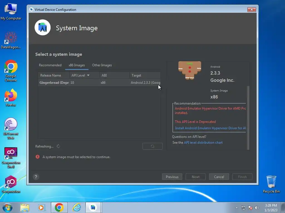The width and height of the screenshot is (285, 213).
Task: Switch to Chrome in the taskbar
Action: [59, 207]
